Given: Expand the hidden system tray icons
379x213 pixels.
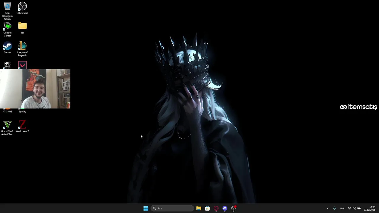Looking at the screenshot, I should (x=328, y=208).
